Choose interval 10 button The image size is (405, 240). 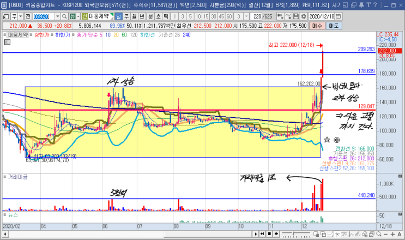(x=198, y=16)
